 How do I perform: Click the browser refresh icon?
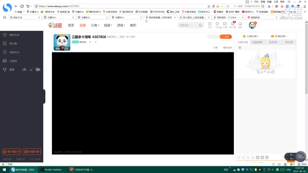tap(22, 6)
